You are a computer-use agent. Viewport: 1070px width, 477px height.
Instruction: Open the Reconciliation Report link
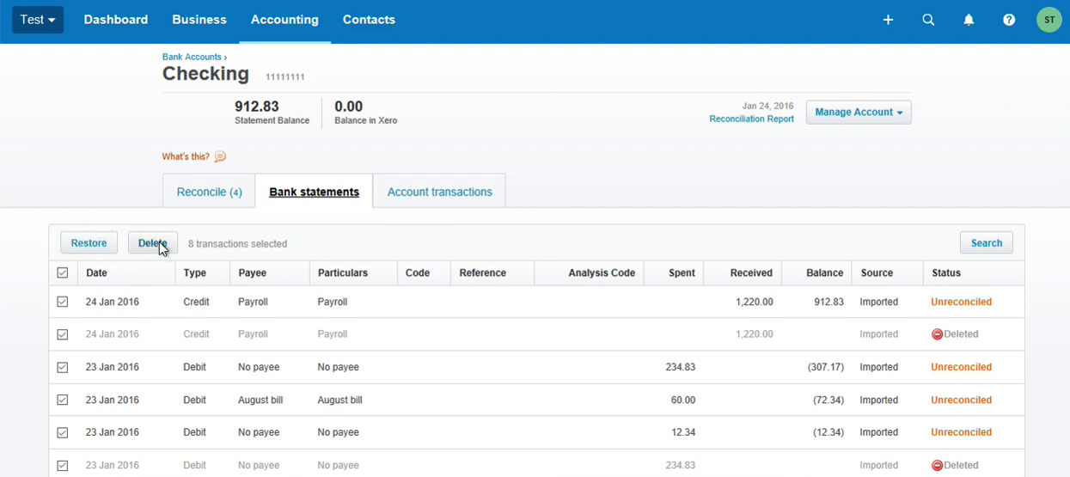click(751, 119)
